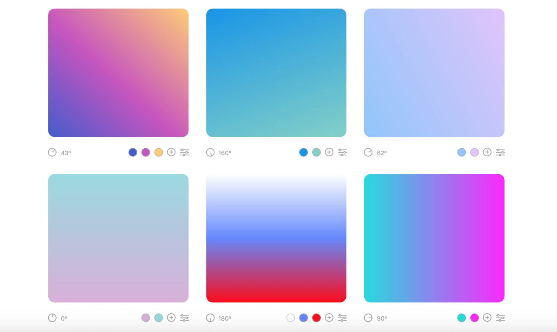Click the 0° angle value text

(64, 318)
